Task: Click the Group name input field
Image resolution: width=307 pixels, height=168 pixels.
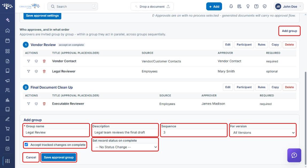Action: [x=56, y=132]
